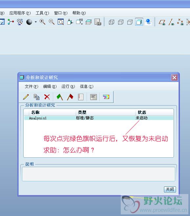This screenshot has height=216, width=190.
Task: Click the green flag to run the analysis
Action: tap(60, 97)
